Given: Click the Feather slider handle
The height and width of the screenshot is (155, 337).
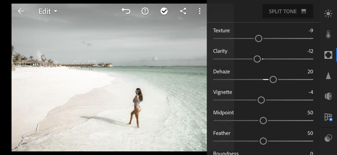Looking at the screenshot, I should pyautogui.click(x=263, y=141).
